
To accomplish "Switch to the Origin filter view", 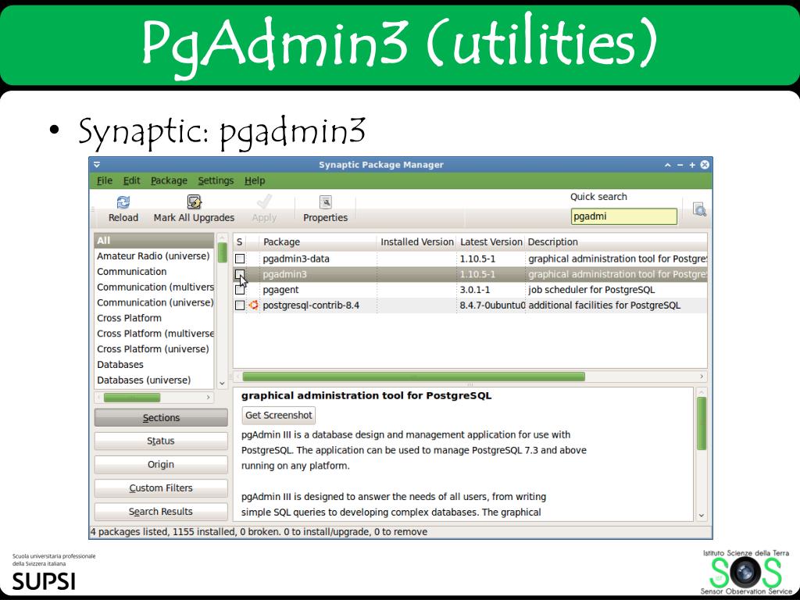I will coord(161,464).
